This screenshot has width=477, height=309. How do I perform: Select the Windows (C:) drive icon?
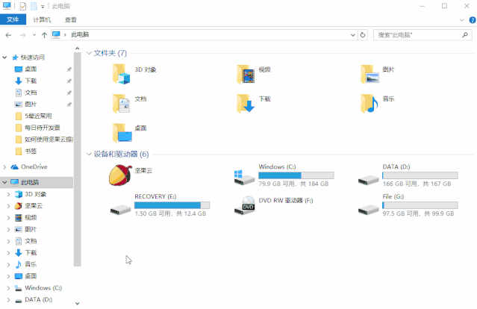pyautogui.click(x=244, y=178)
